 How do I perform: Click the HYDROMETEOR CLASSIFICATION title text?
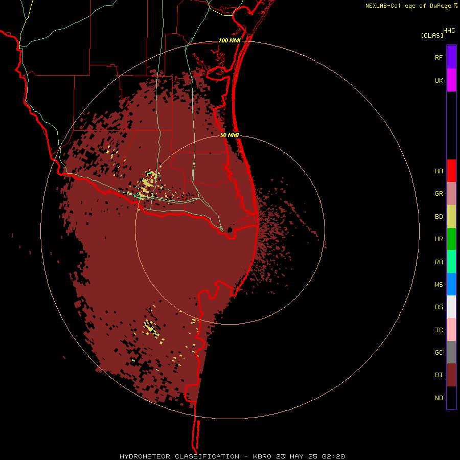click(x=179, y=456)
